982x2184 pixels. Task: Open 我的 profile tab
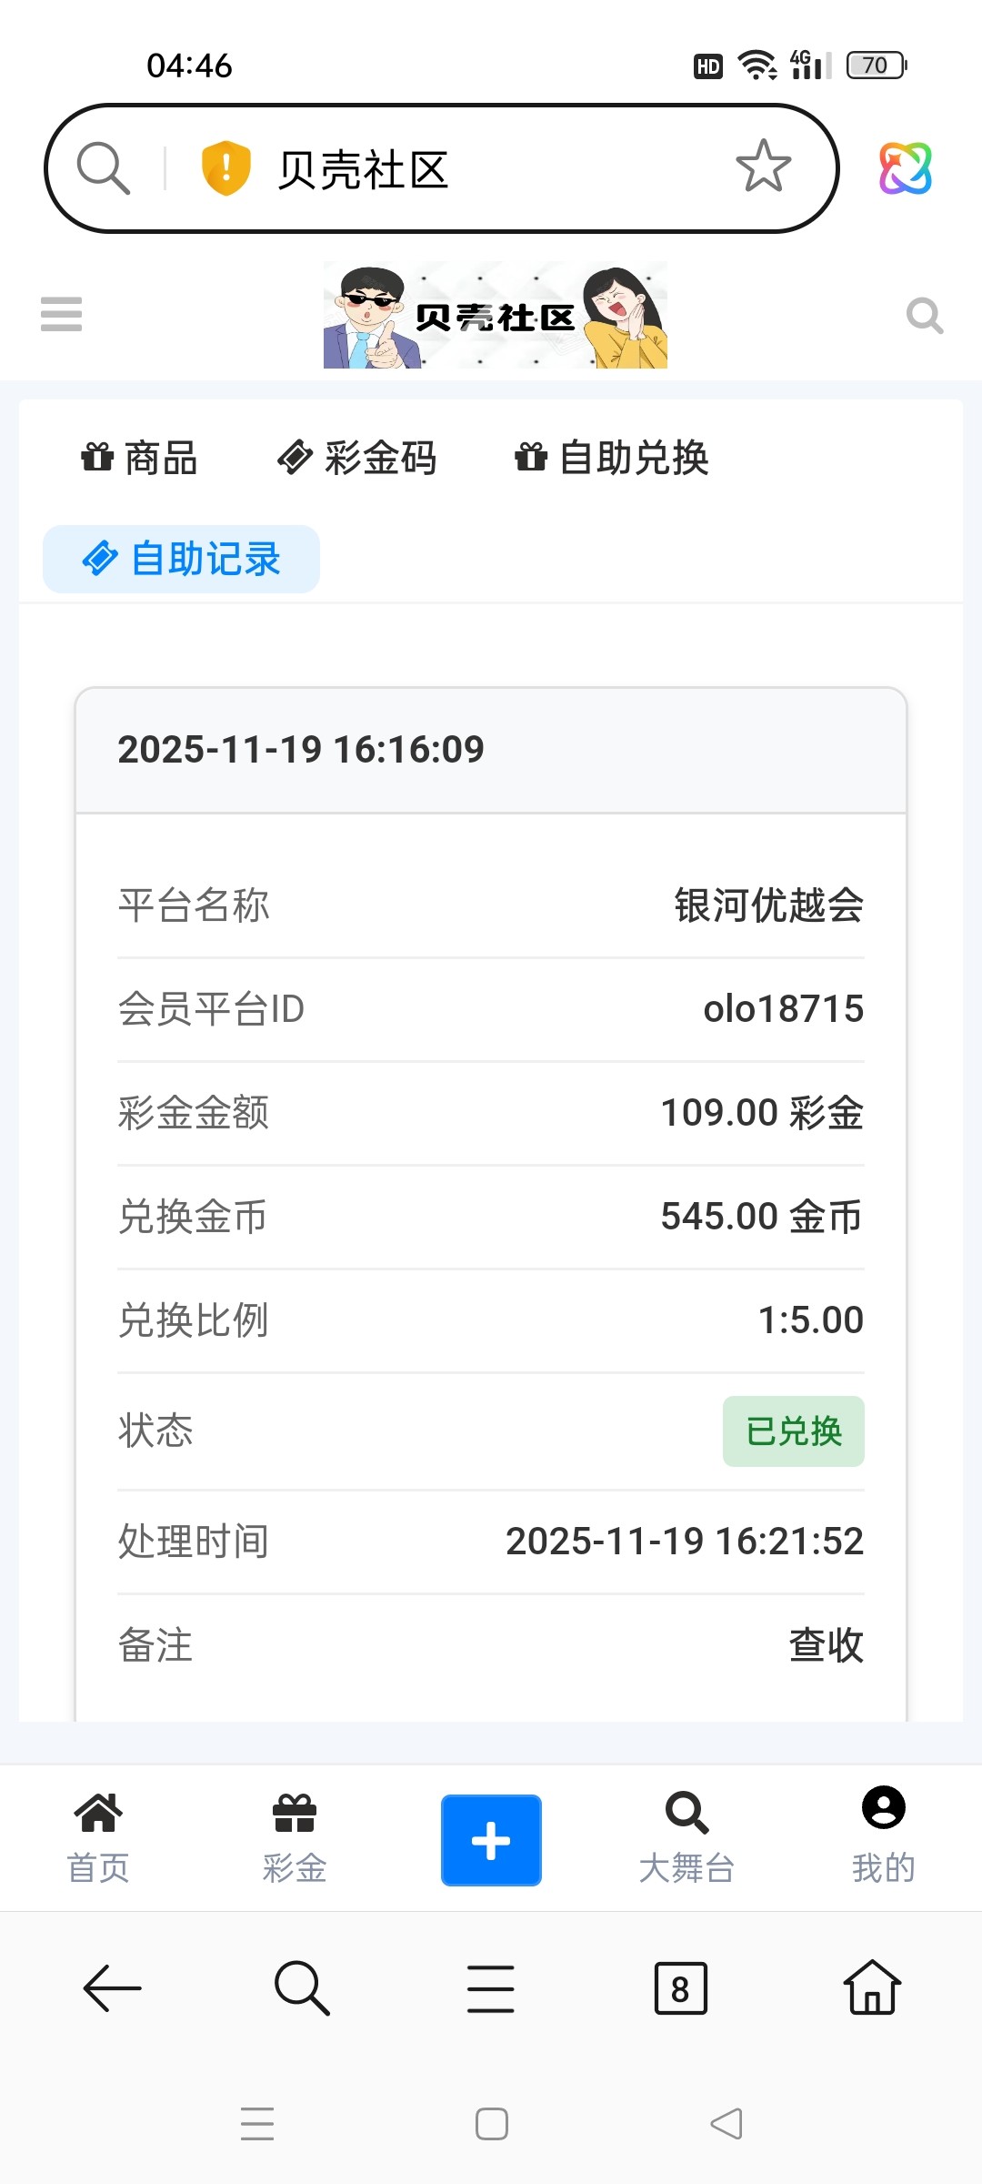click(x=883, y=1838)
